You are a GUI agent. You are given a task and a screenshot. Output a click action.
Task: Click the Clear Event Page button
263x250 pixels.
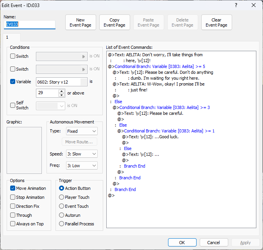click(x=216, y=22)
